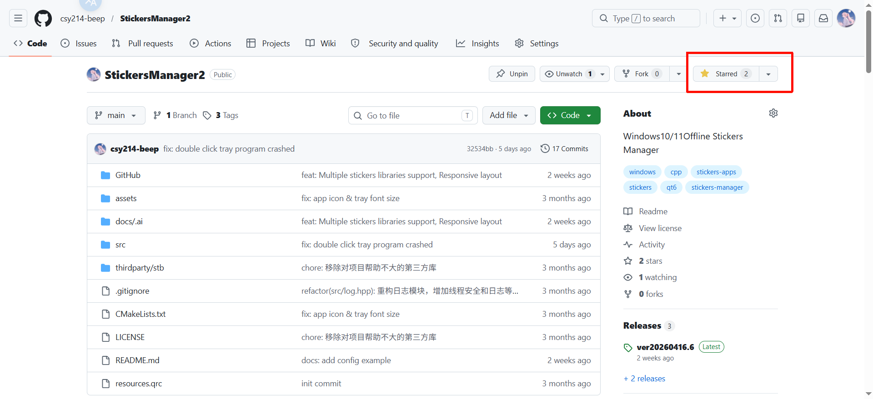Open pull requests shortcut icon in header

(778, 18)
